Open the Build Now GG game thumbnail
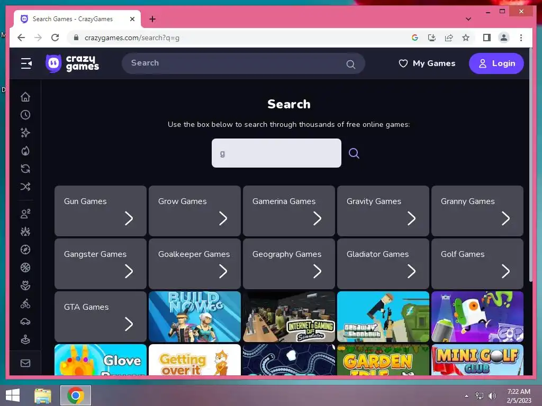The image size is (542, 406). coord(195,317)
